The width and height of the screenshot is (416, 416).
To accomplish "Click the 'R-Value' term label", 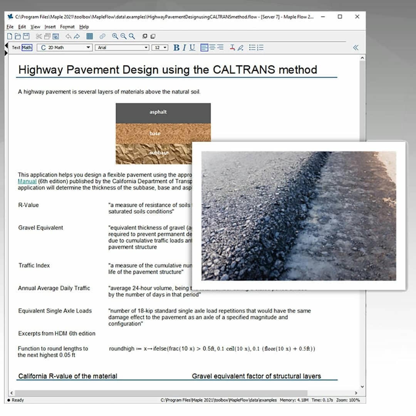I will tap(29, 205).
